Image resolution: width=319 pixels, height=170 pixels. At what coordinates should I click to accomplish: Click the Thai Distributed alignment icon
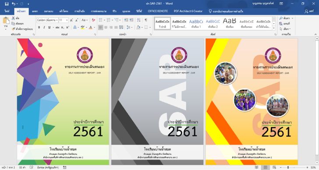[x=121, y=27]
